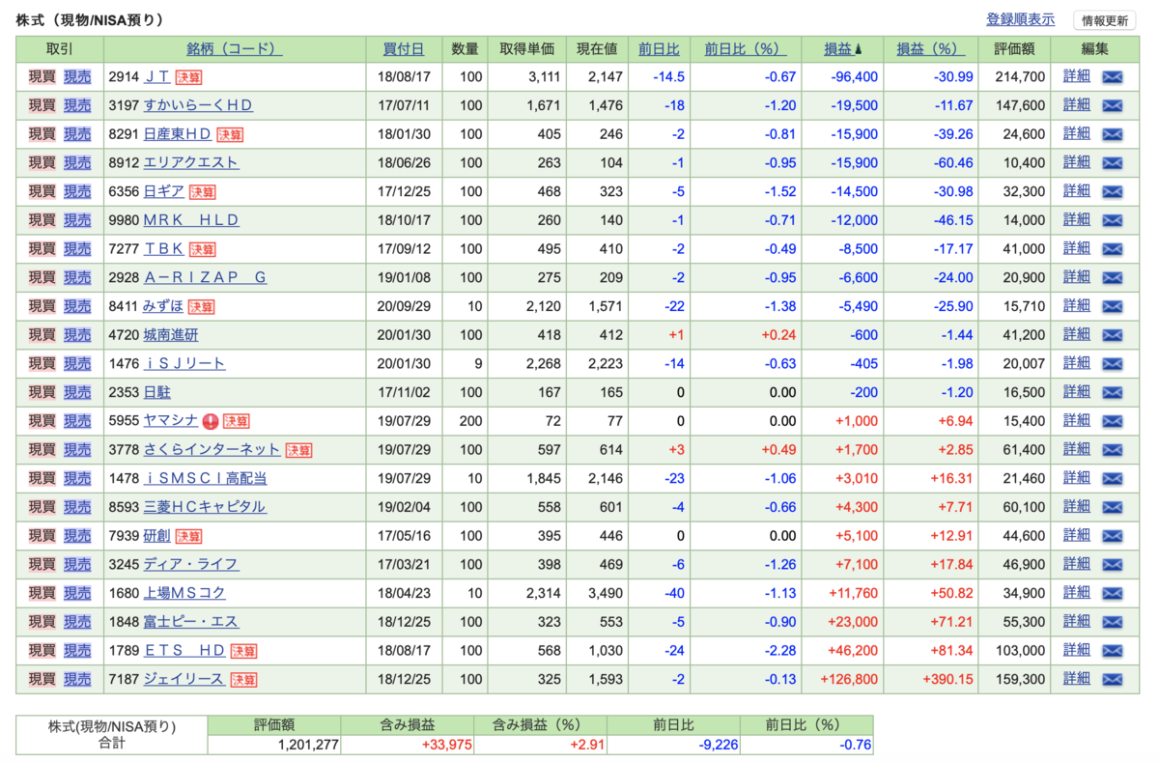Click the 情報更新 refresh button
Viewport: 1159px width, 762px height.
[x=1104, y=20]
